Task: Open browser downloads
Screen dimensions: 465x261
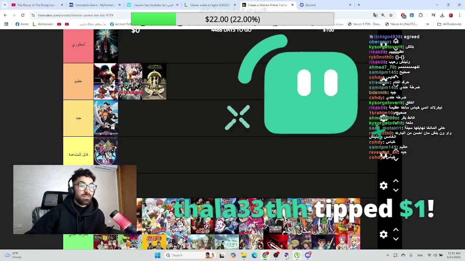Action: pos(442,15)
